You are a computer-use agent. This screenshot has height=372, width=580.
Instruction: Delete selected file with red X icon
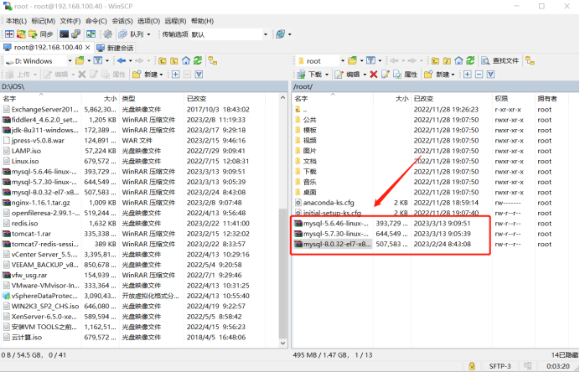374,75
